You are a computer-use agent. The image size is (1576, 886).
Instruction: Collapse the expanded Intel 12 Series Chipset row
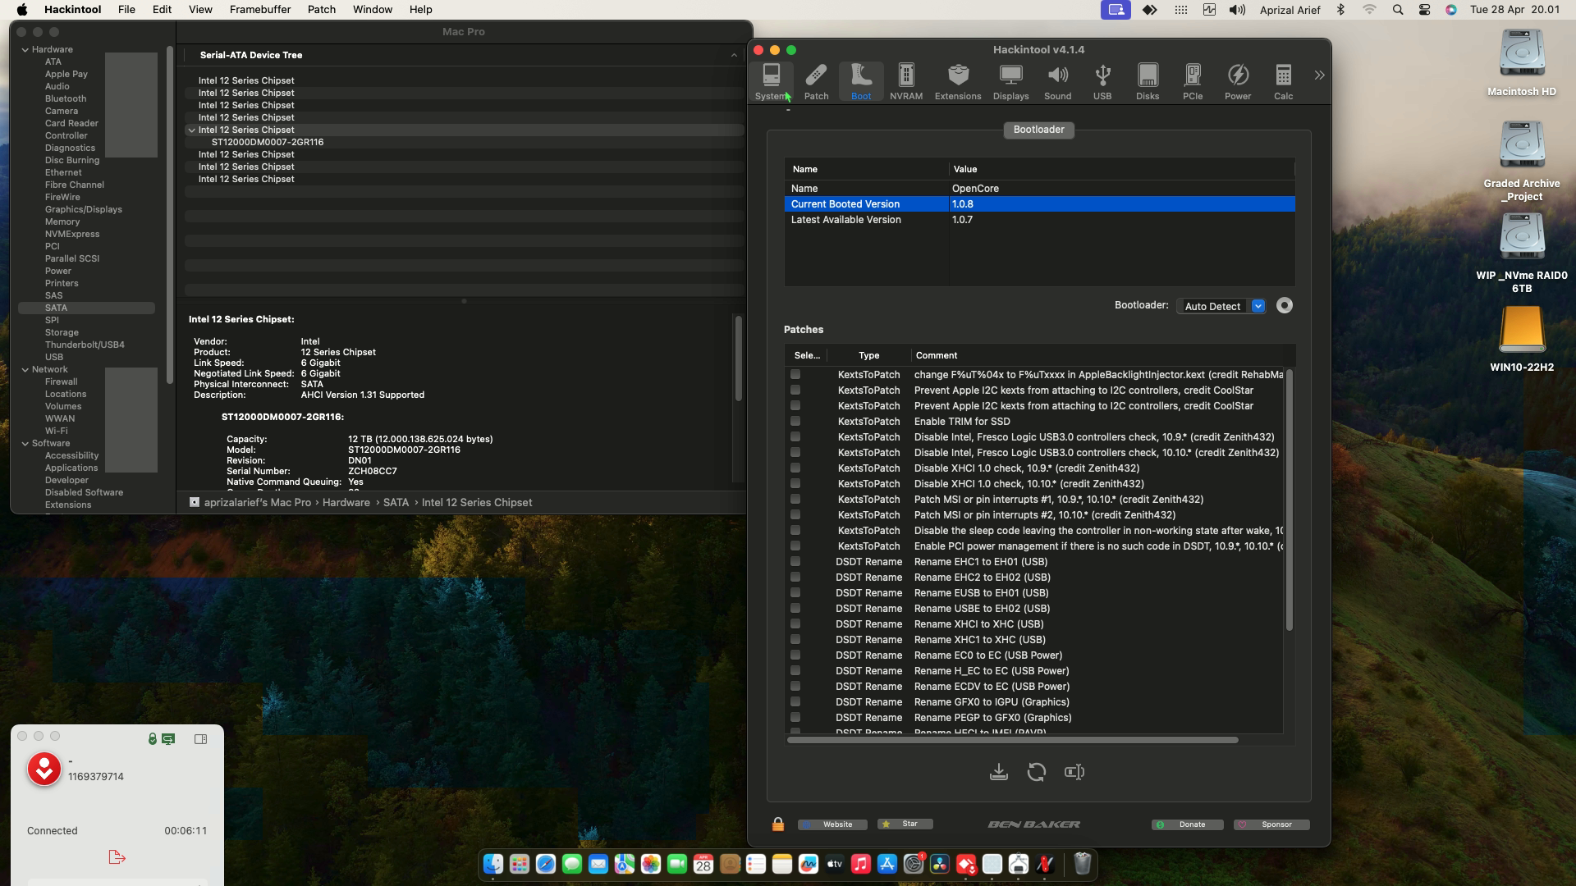[x=191, y=130]
